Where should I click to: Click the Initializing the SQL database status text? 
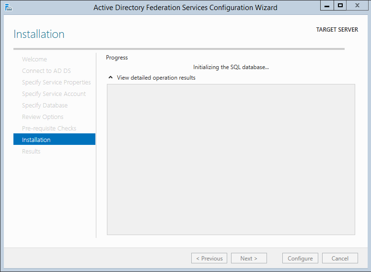point(231,68)
